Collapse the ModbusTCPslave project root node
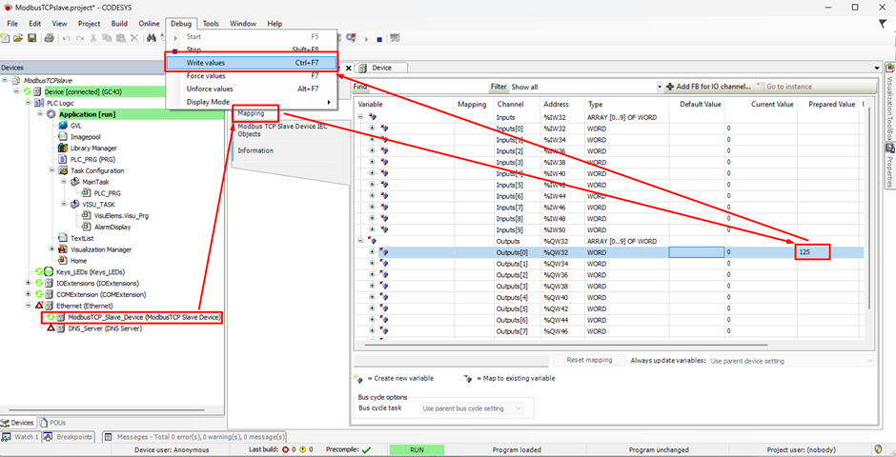896x457 pixels. tap(5, 80)
